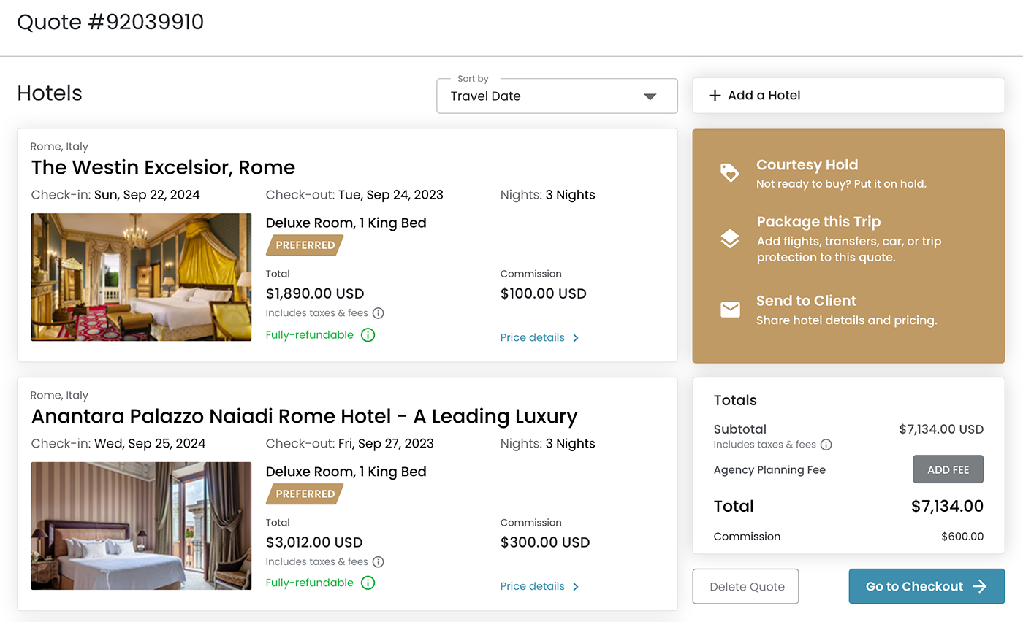This screenshot has width=1023, height=622.
Task: Click info icon beside Anantara's taxes & fees
Action: point(378,562)
